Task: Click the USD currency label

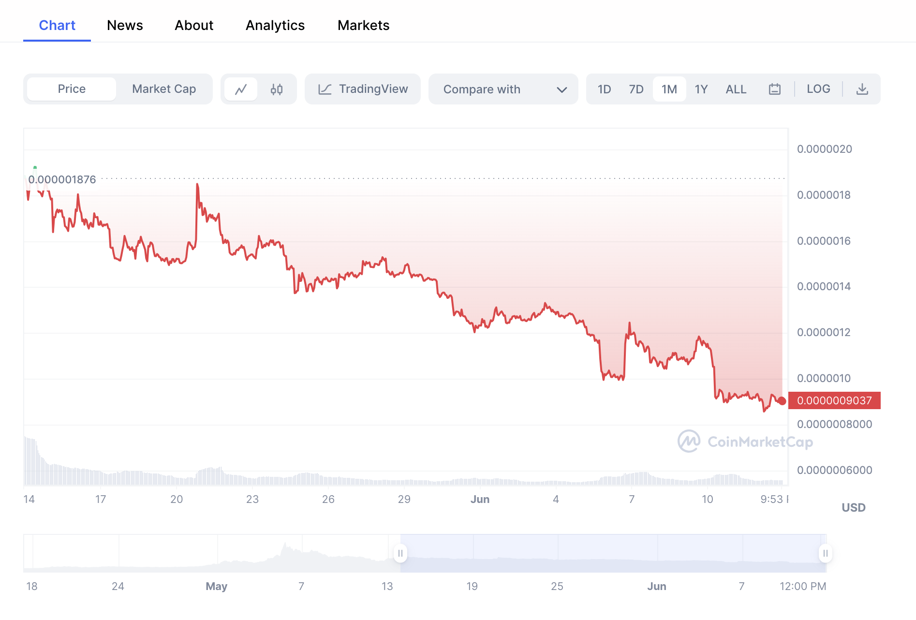Action: (854, 507)
